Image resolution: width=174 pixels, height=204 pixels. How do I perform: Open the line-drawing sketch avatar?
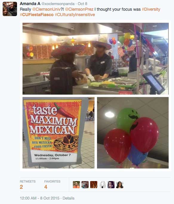(102, 185)
